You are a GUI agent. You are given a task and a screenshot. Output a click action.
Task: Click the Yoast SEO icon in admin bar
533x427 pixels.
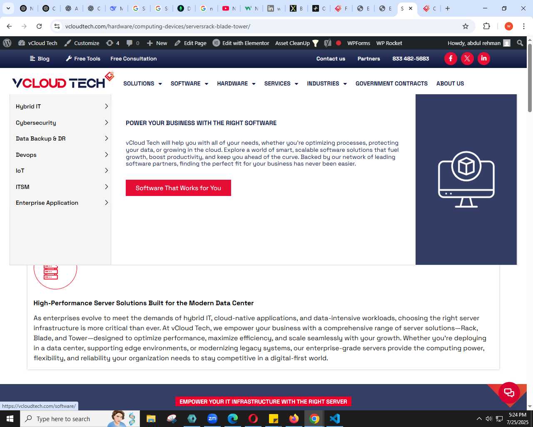(x=328, y=43)
